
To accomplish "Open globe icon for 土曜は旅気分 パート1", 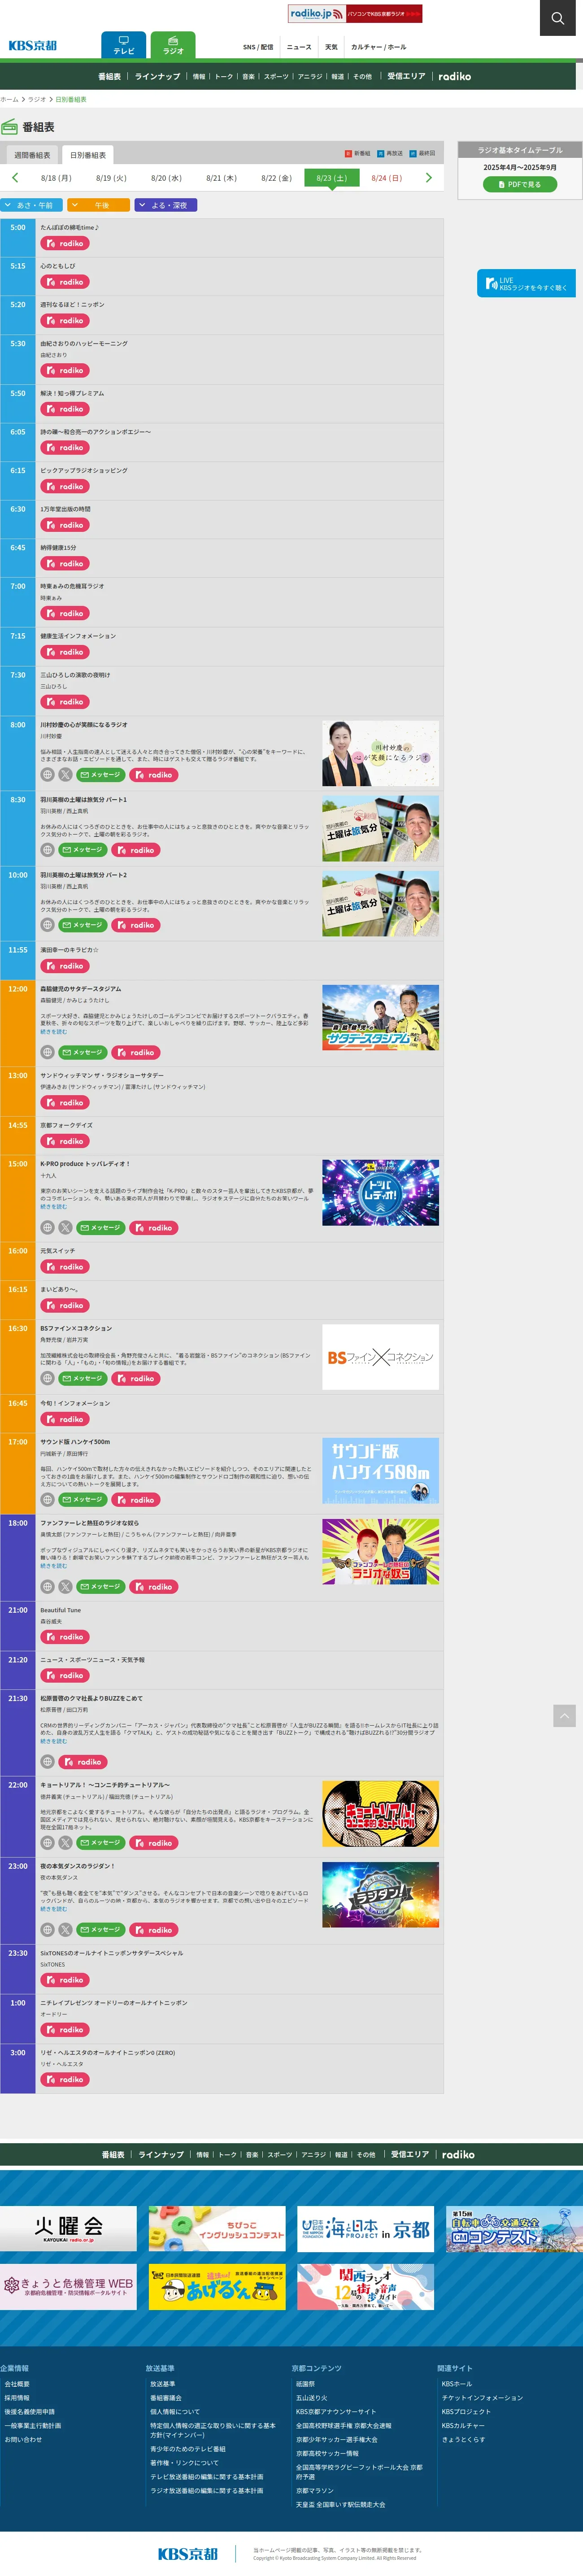I will (x=47, y=850).
